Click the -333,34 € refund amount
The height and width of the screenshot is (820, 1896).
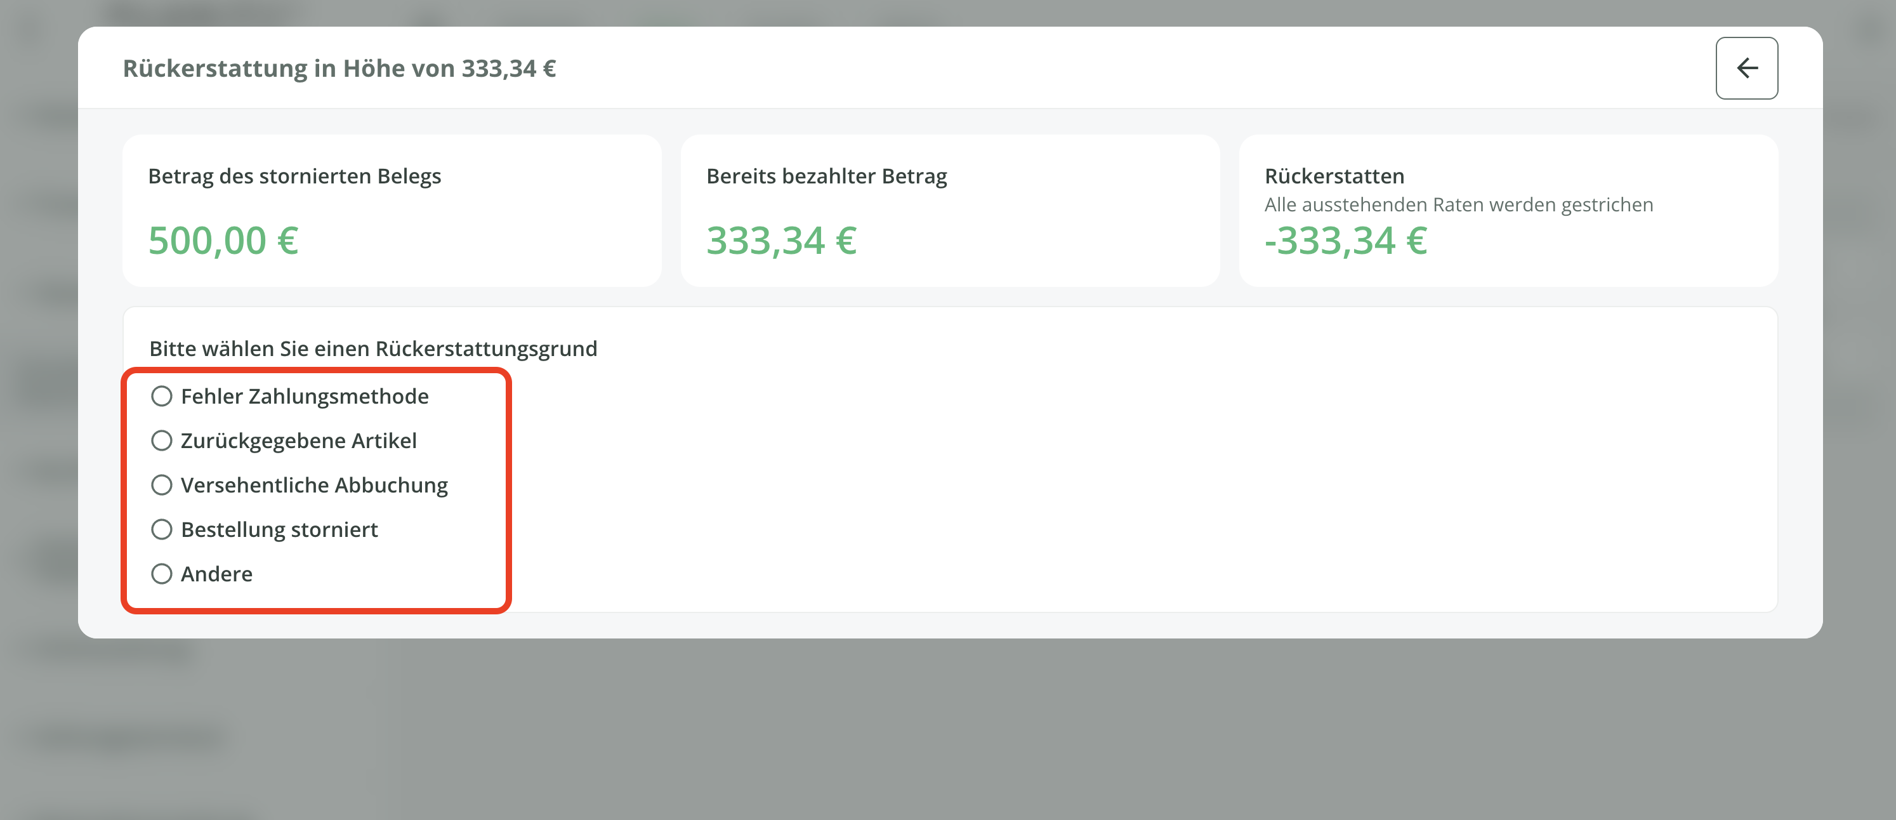coord(1345,241)
